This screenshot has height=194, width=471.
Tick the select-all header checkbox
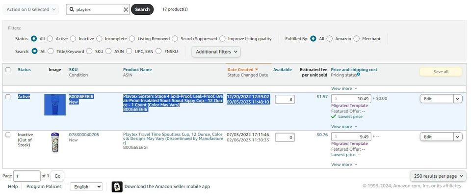click(8, 70)
